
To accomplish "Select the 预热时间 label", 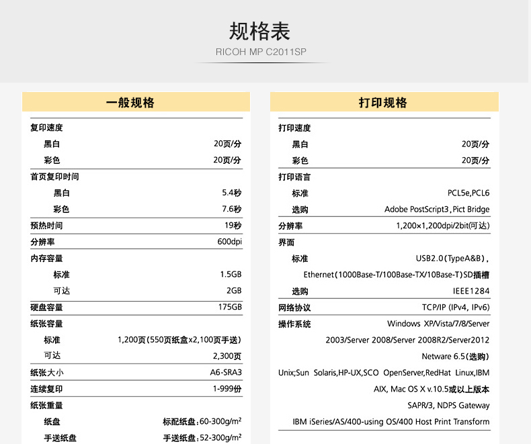I will tap(46, 226).
